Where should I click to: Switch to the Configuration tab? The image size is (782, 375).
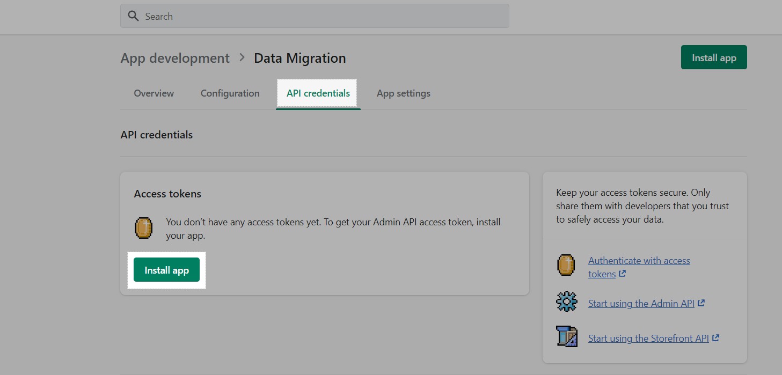(230, 93)
